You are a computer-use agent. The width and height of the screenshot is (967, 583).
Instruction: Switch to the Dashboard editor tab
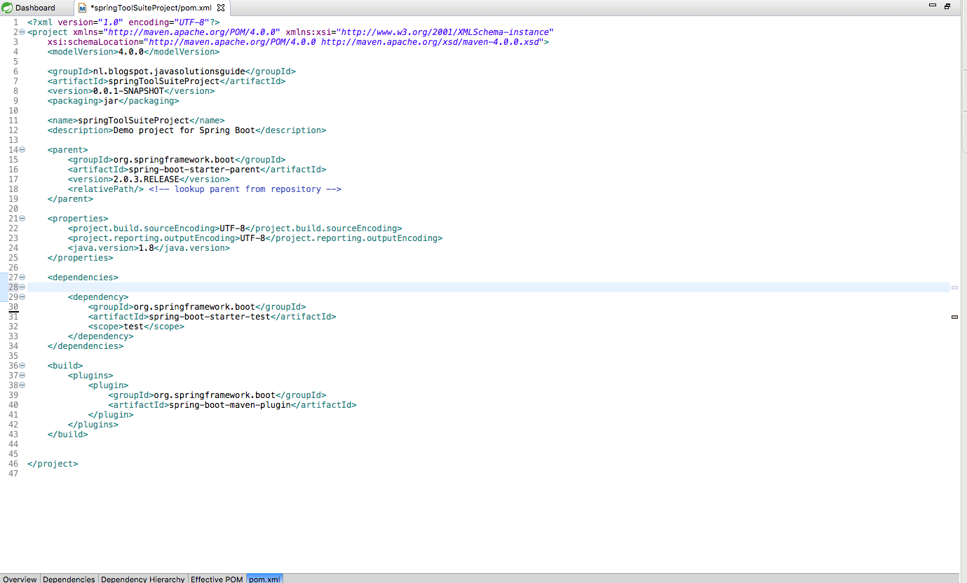[x=35, y=8]
